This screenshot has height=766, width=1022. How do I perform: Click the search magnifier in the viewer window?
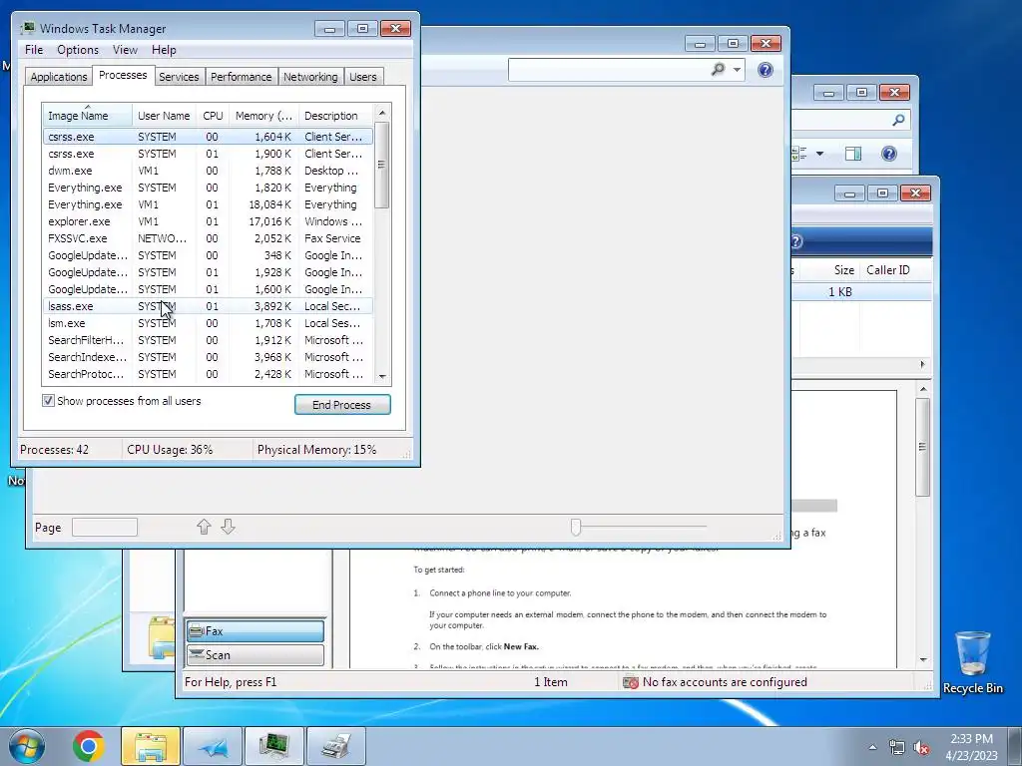click(x=718, y=69)
